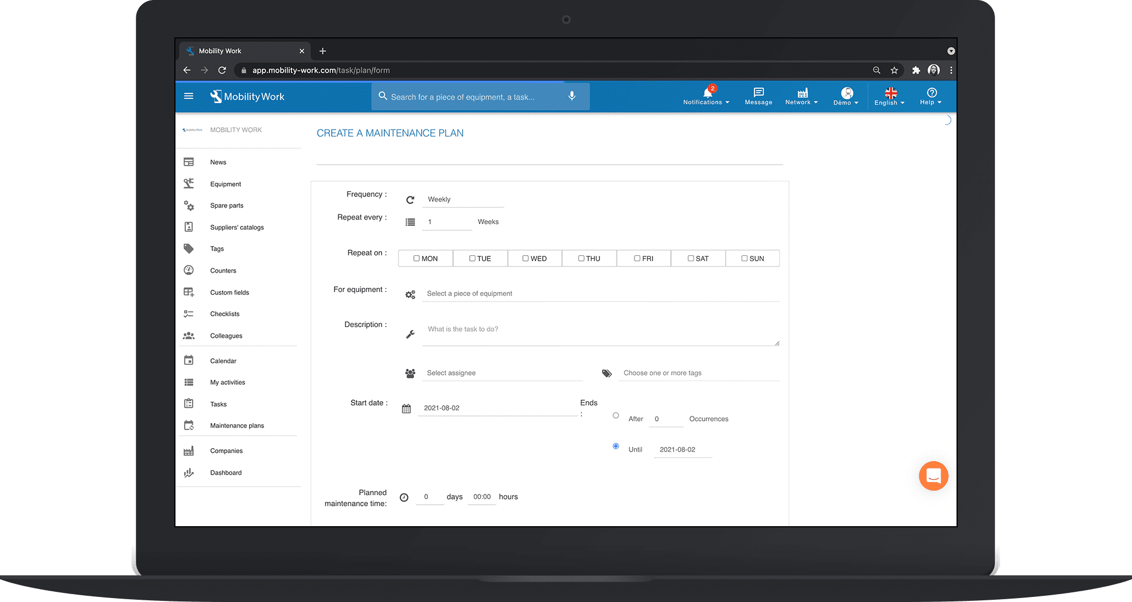
Task: Click the microphone icon in the search bar
Action: pyautogui.click(x=572, y=96)
